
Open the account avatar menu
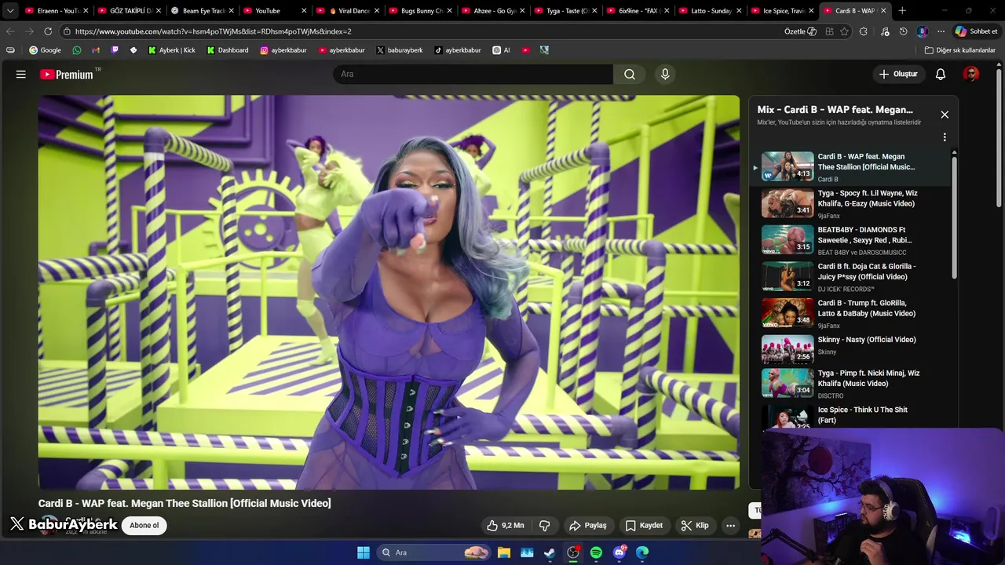coord(971,74)
